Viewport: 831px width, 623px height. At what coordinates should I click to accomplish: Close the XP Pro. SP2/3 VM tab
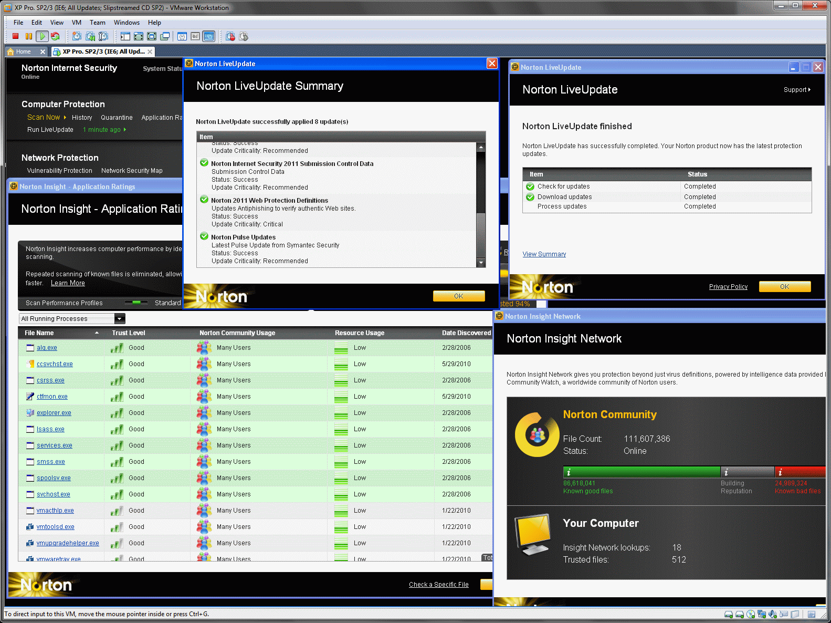tap(150, 51)
